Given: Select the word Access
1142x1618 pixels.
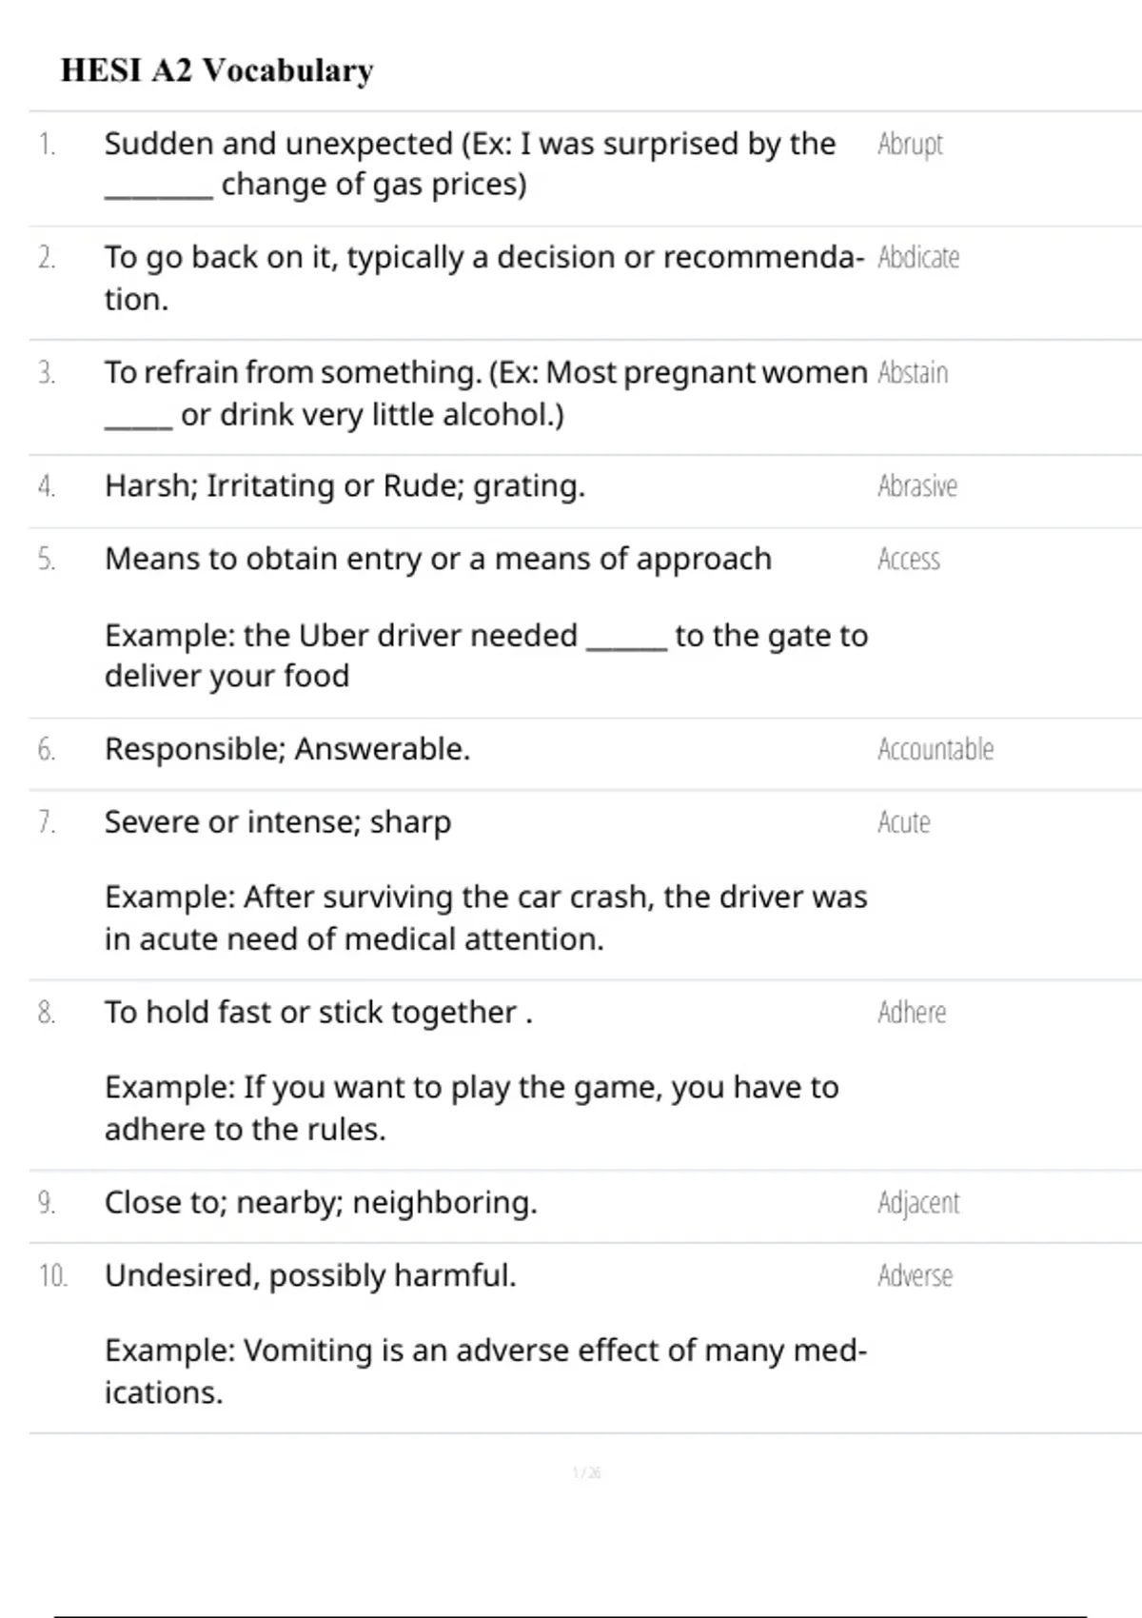Looking at the screenshot, I should point(909,560).
